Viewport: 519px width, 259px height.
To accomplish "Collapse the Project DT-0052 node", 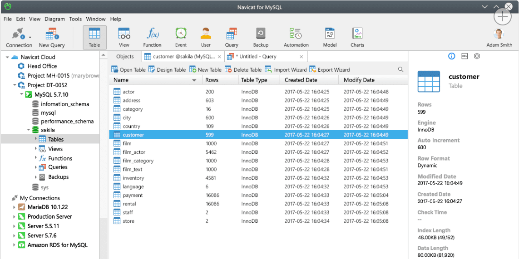I will 15,85.
